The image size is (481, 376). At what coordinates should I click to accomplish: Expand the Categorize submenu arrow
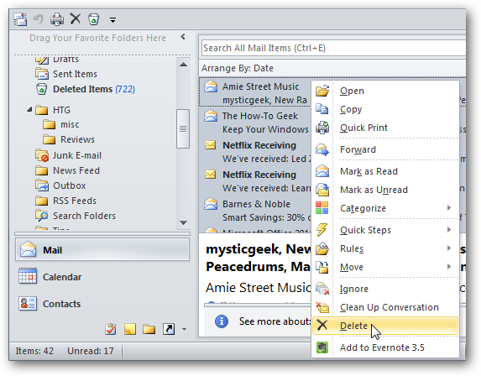click(x=449, y=208)
